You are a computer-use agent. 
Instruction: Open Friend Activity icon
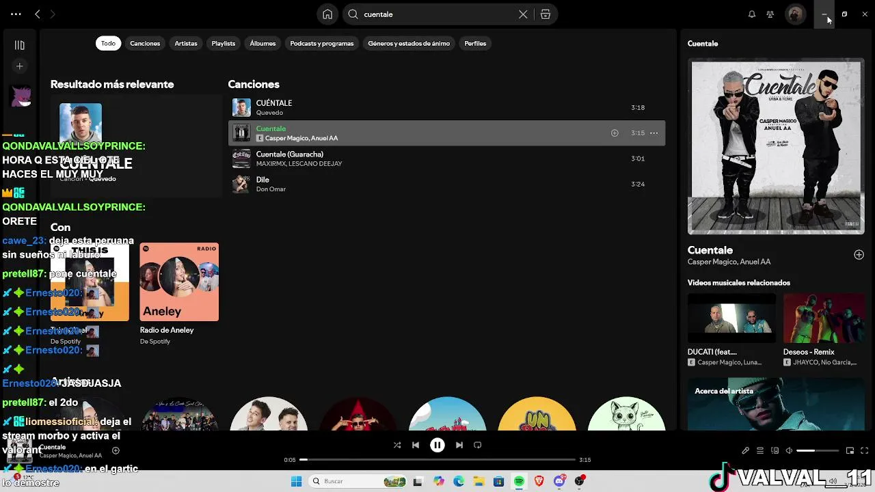(770, 14)
